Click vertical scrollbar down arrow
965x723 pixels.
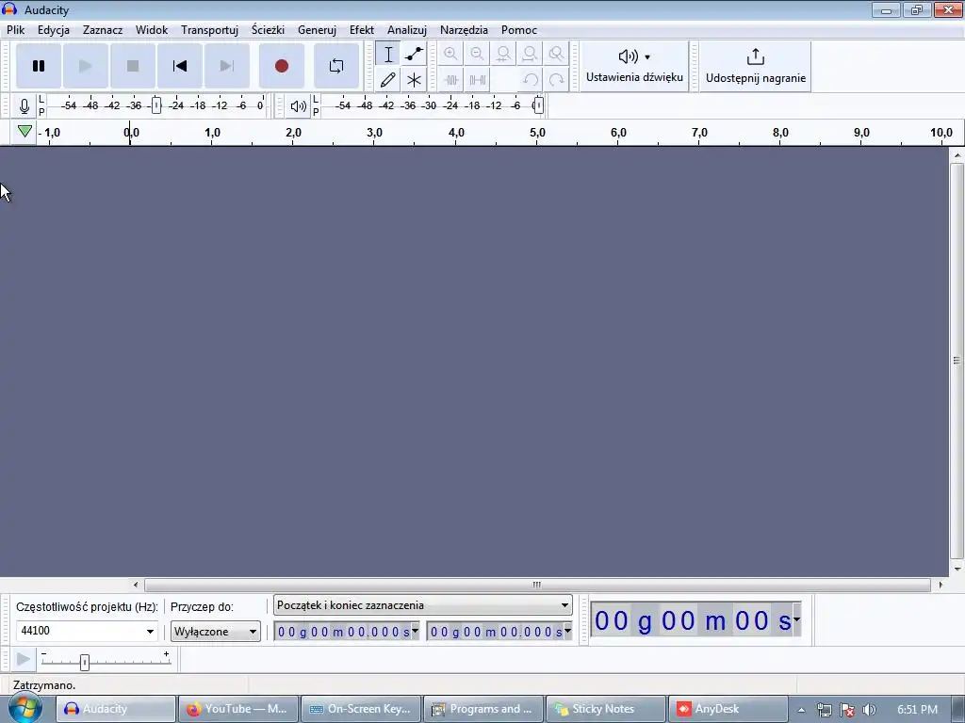coord(957,570)
